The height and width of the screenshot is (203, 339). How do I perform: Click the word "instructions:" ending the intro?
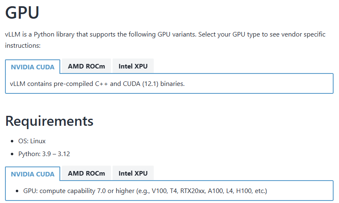[22, 45]
